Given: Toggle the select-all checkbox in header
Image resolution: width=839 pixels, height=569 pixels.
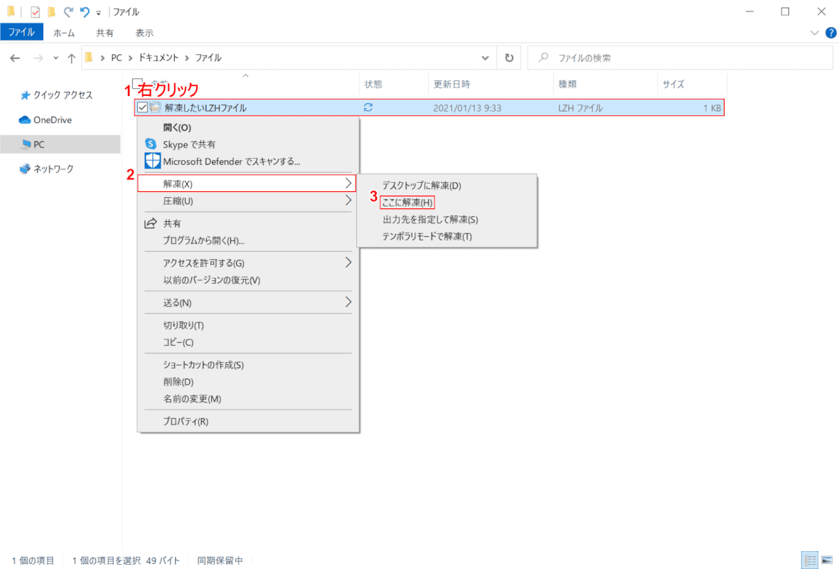Looking at the screenshot, I should pos(137,83).
